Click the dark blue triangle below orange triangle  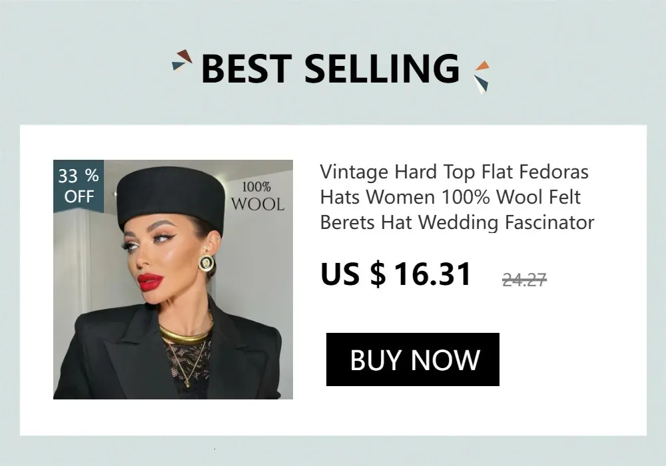pos(482,83)
